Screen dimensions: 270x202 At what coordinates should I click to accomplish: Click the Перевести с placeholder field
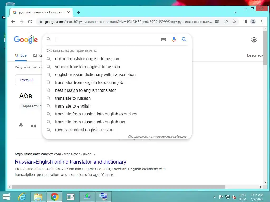point(32,106)
